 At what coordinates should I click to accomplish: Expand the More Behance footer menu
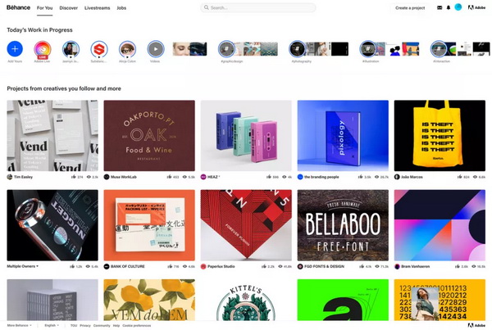click(x=19, y=326)
